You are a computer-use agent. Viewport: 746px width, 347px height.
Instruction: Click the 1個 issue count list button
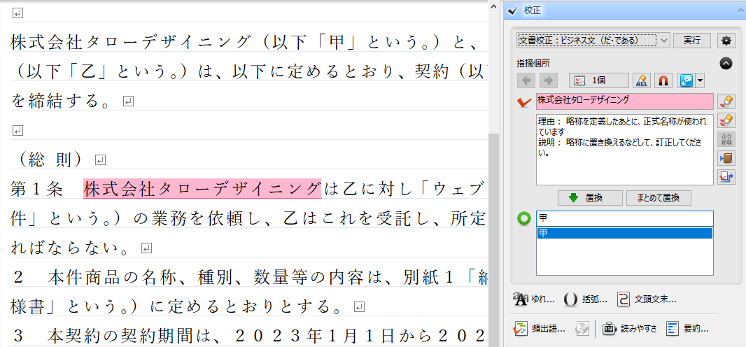[598, 80]
